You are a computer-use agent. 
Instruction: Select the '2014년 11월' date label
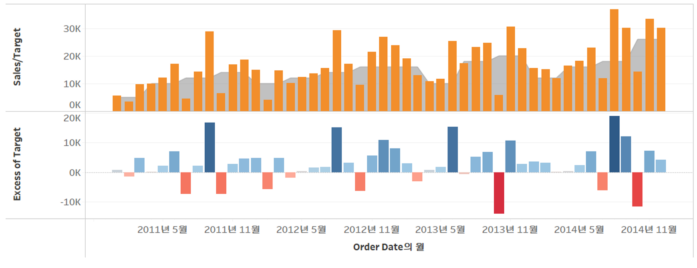pos(649,230)
